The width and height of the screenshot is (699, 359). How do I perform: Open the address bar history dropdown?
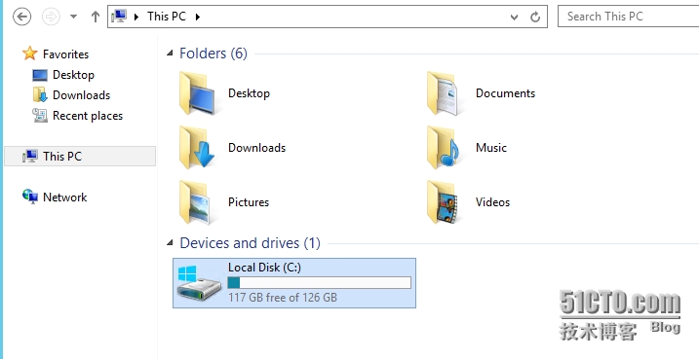[514, 18]
